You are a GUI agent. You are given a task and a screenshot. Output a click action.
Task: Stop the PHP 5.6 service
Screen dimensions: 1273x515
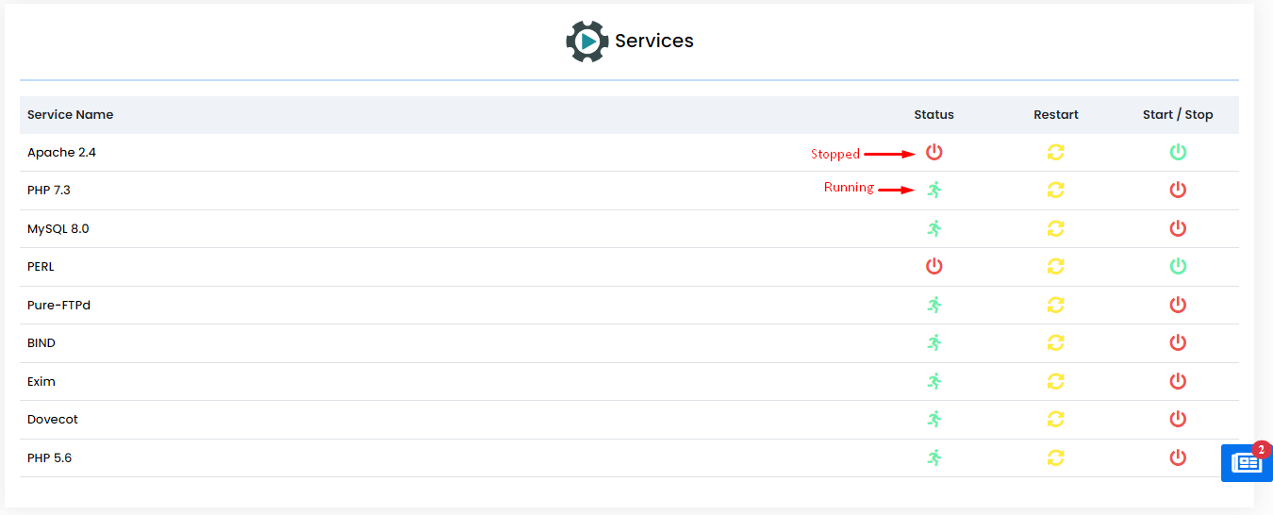tap(1178, 457)
